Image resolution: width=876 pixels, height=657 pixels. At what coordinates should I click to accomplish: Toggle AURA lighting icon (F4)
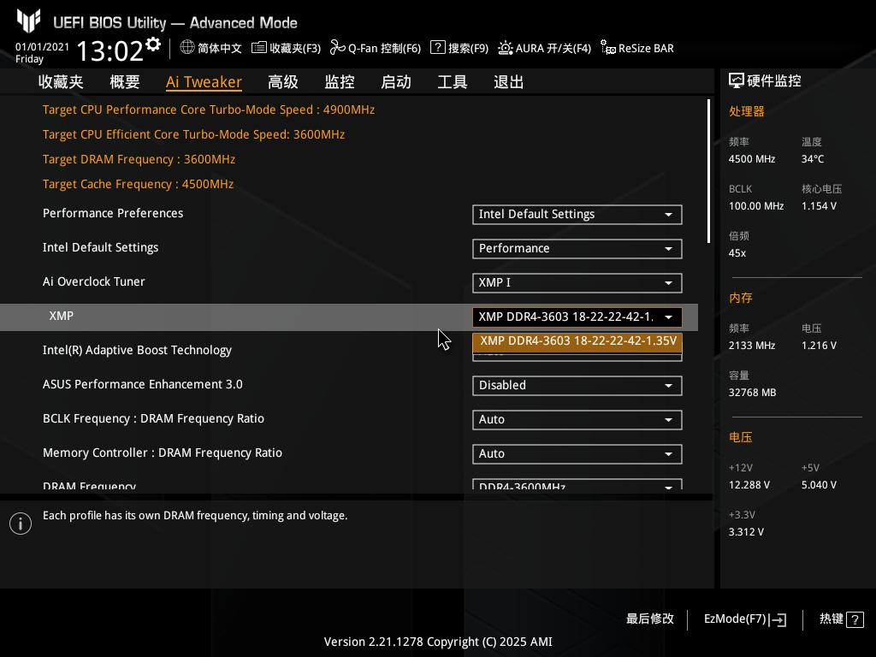click(505, 48)
